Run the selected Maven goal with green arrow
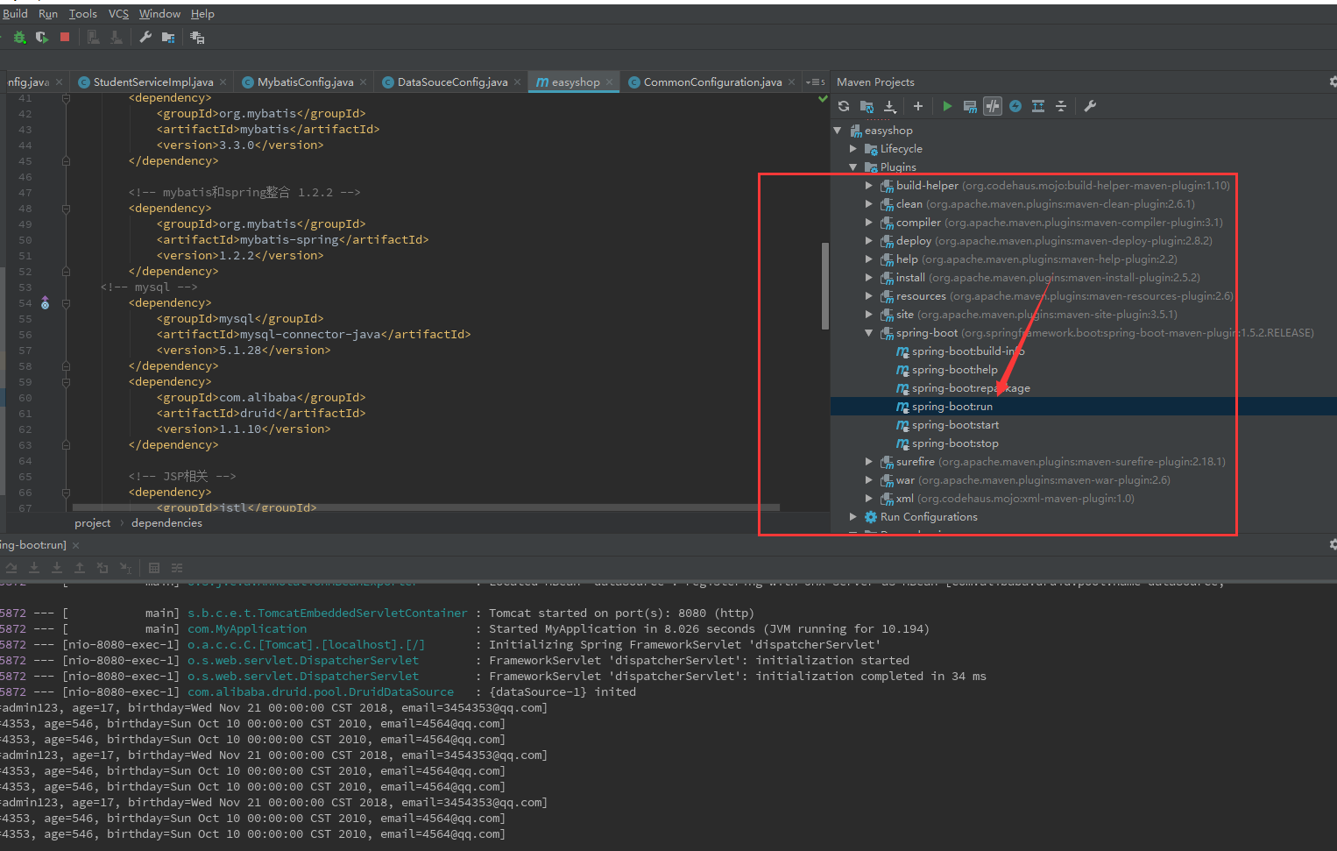The image size is (1337, 851). click(947, 106)
